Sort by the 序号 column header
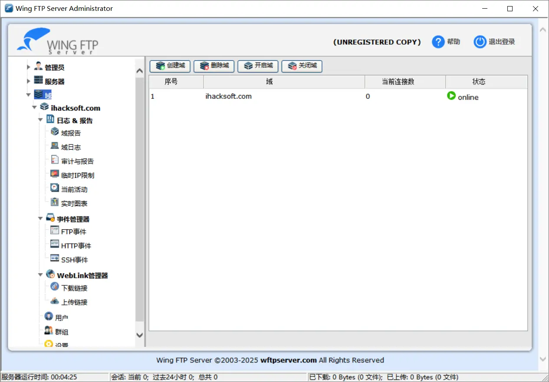This screenshot has width=549, height=382. [177, 82]
